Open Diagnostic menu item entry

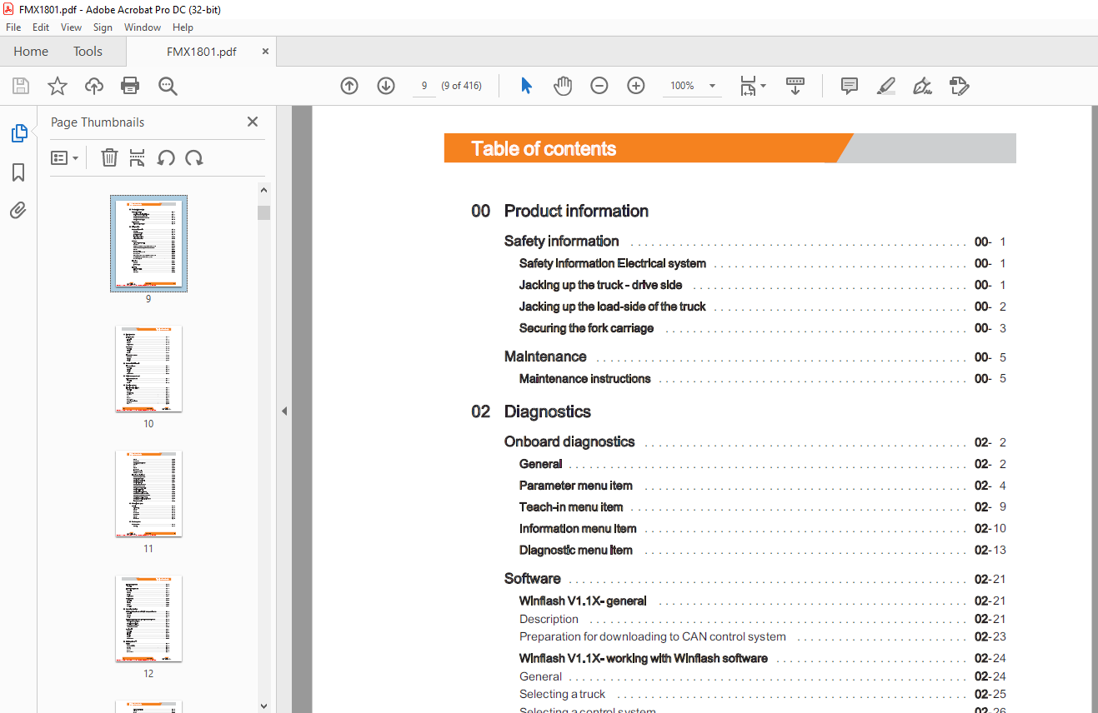[x=575, y=550]
